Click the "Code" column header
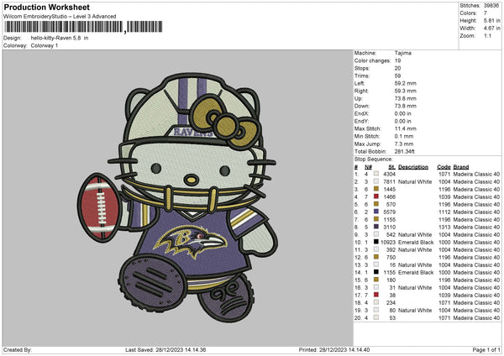The height and width of the screenshot is (356, 504). tap(444, 167)
